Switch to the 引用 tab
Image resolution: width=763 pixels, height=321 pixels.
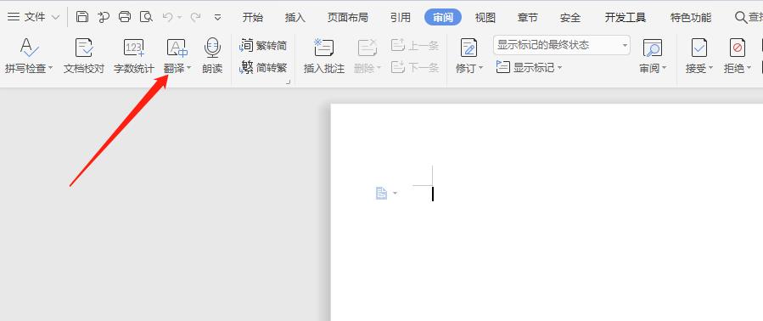[x=401, y=18]
